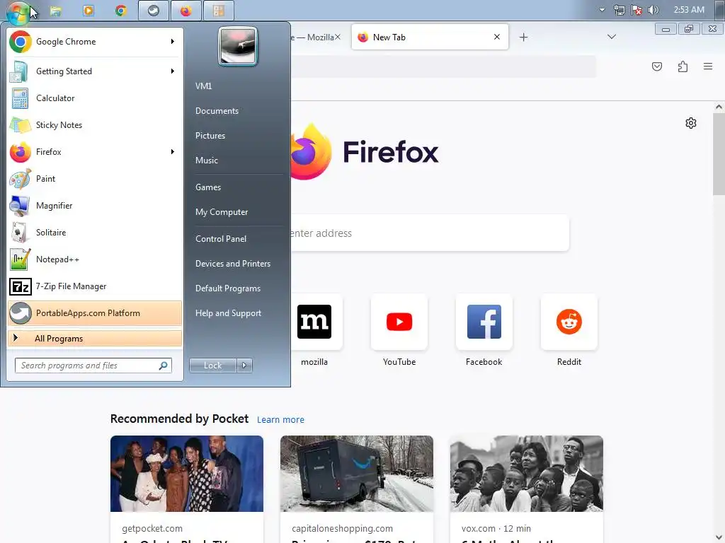Open Pictures library
725x543 pixels.
click(210, 136)
